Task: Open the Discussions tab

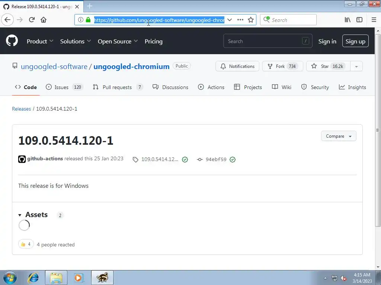Action: click(170, 87)
